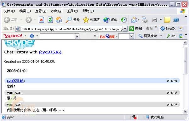Click the scrollbar up arrow
This screenshot has width=189, height=121.
pyautogui.click(x=185, y=42)
